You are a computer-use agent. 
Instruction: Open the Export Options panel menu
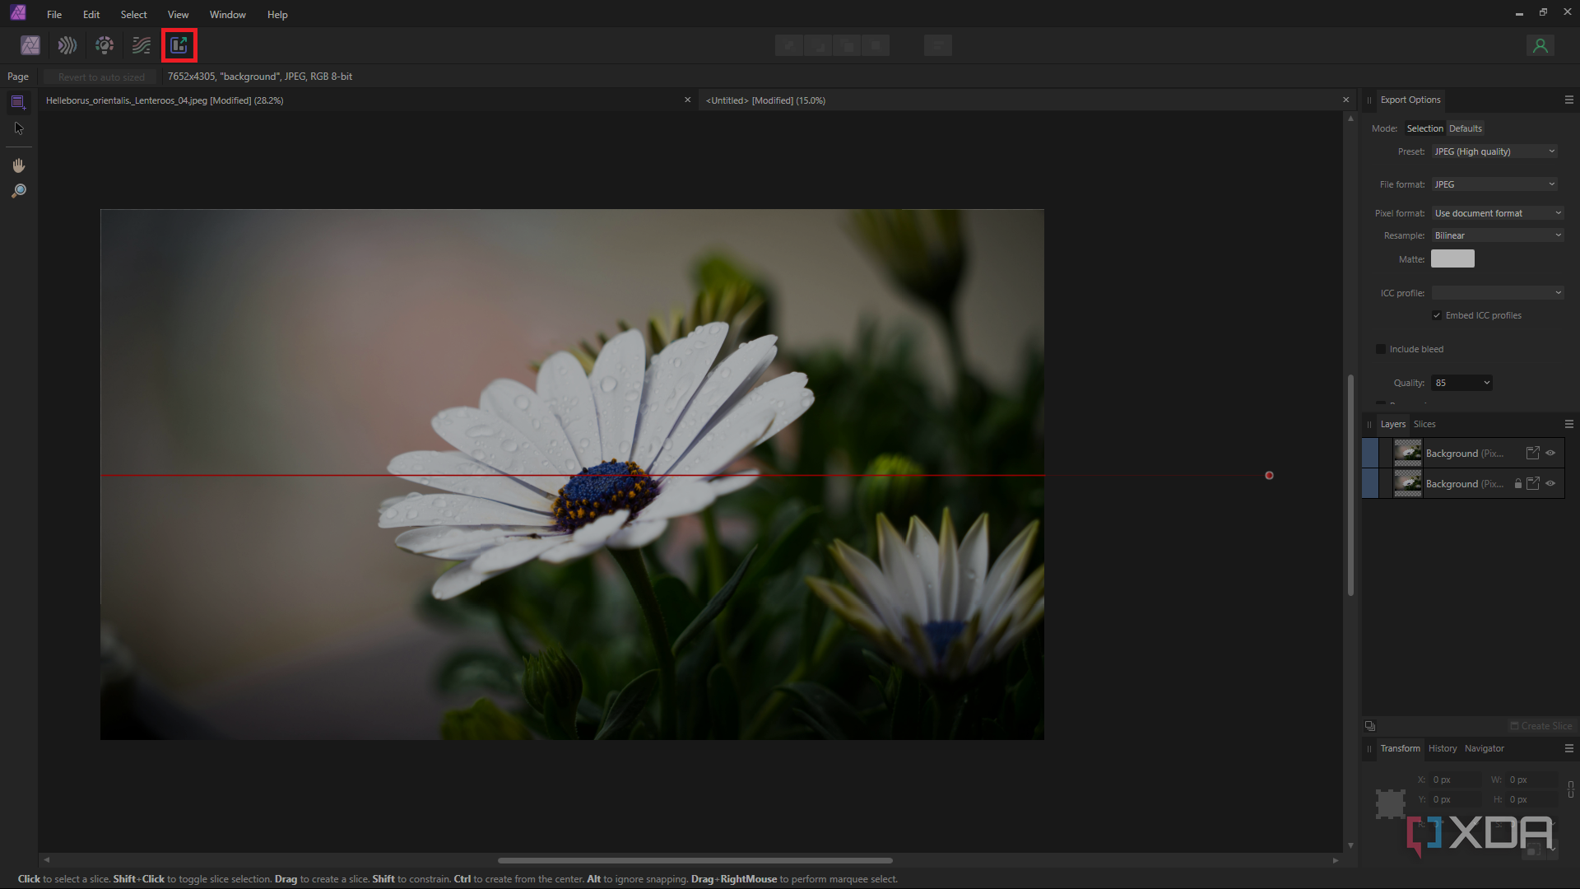(1568, 100)
